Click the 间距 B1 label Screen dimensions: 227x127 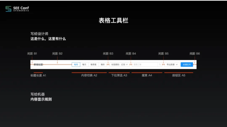point(32,54)
